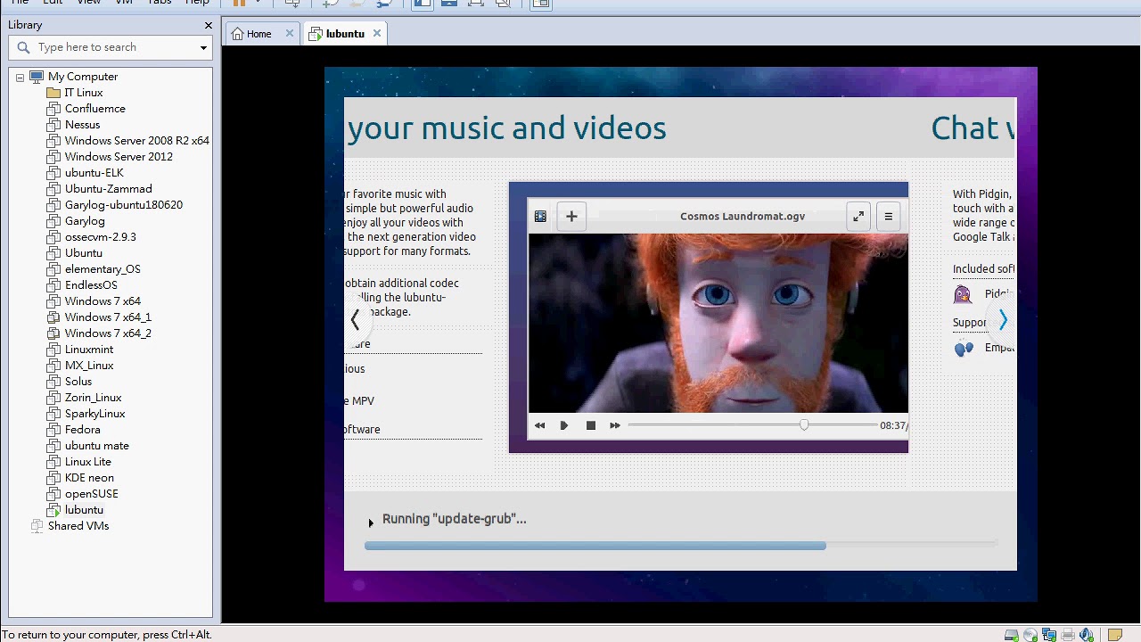Click the Type here to search field
Screen dimensions: 1141x642
[x=112, y=47]
